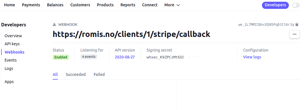Toggle the test mode switch
308x110 pixels.
(x=296, y=5)
